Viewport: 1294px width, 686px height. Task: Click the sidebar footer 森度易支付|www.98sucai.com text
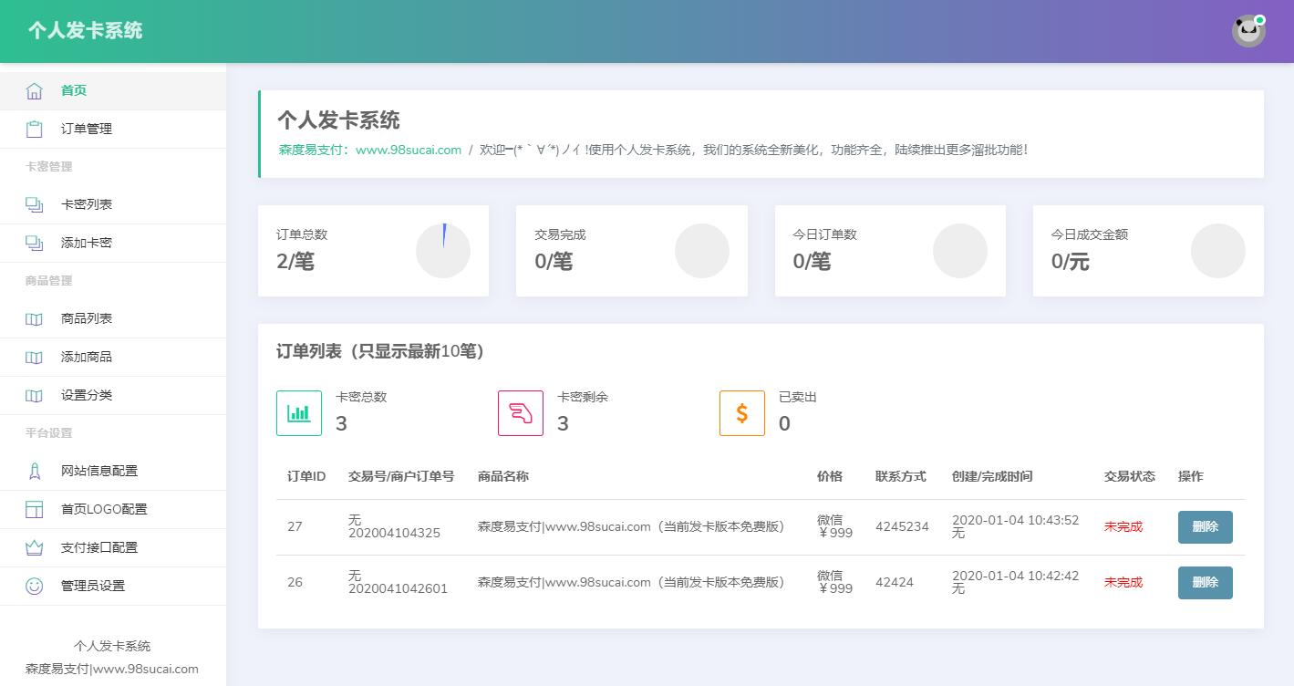click(112, 669)
